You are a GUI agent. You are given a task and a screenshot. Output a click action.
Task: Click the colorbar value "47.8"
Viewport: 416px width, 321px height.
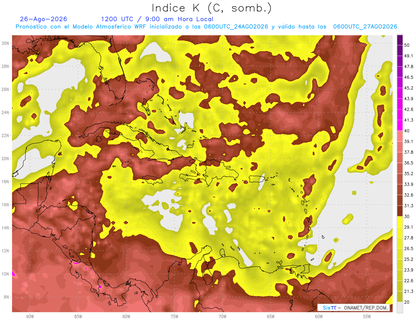click(409, 66)
